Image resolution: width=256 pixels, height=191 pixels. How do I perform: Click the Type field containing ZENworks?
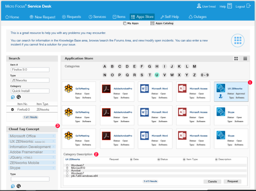point(30,80)
